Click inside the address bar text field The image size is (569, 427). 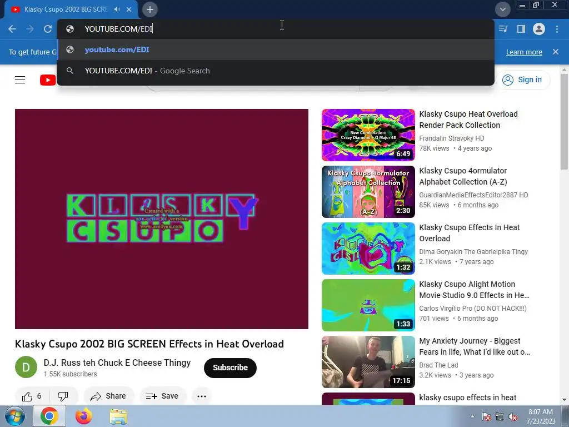(276, 29)
